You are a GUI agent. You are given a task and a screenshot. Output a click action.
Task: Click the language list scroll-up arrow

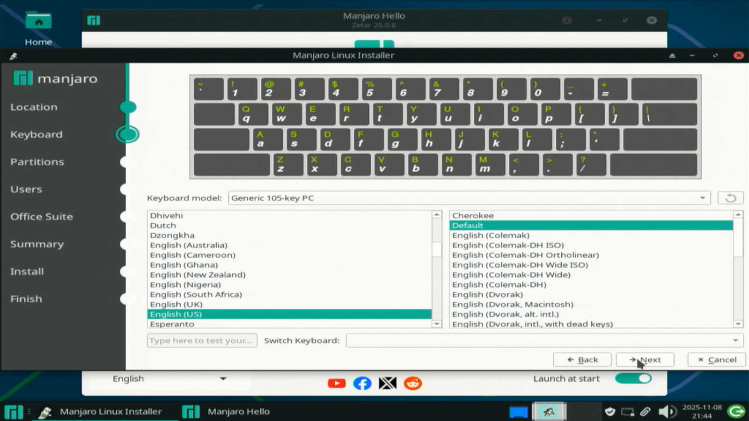437,215
